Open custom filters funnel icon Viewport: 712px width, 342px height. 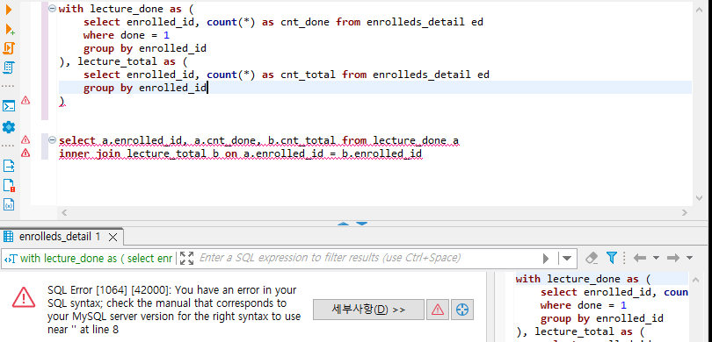(x=612, y=258)
